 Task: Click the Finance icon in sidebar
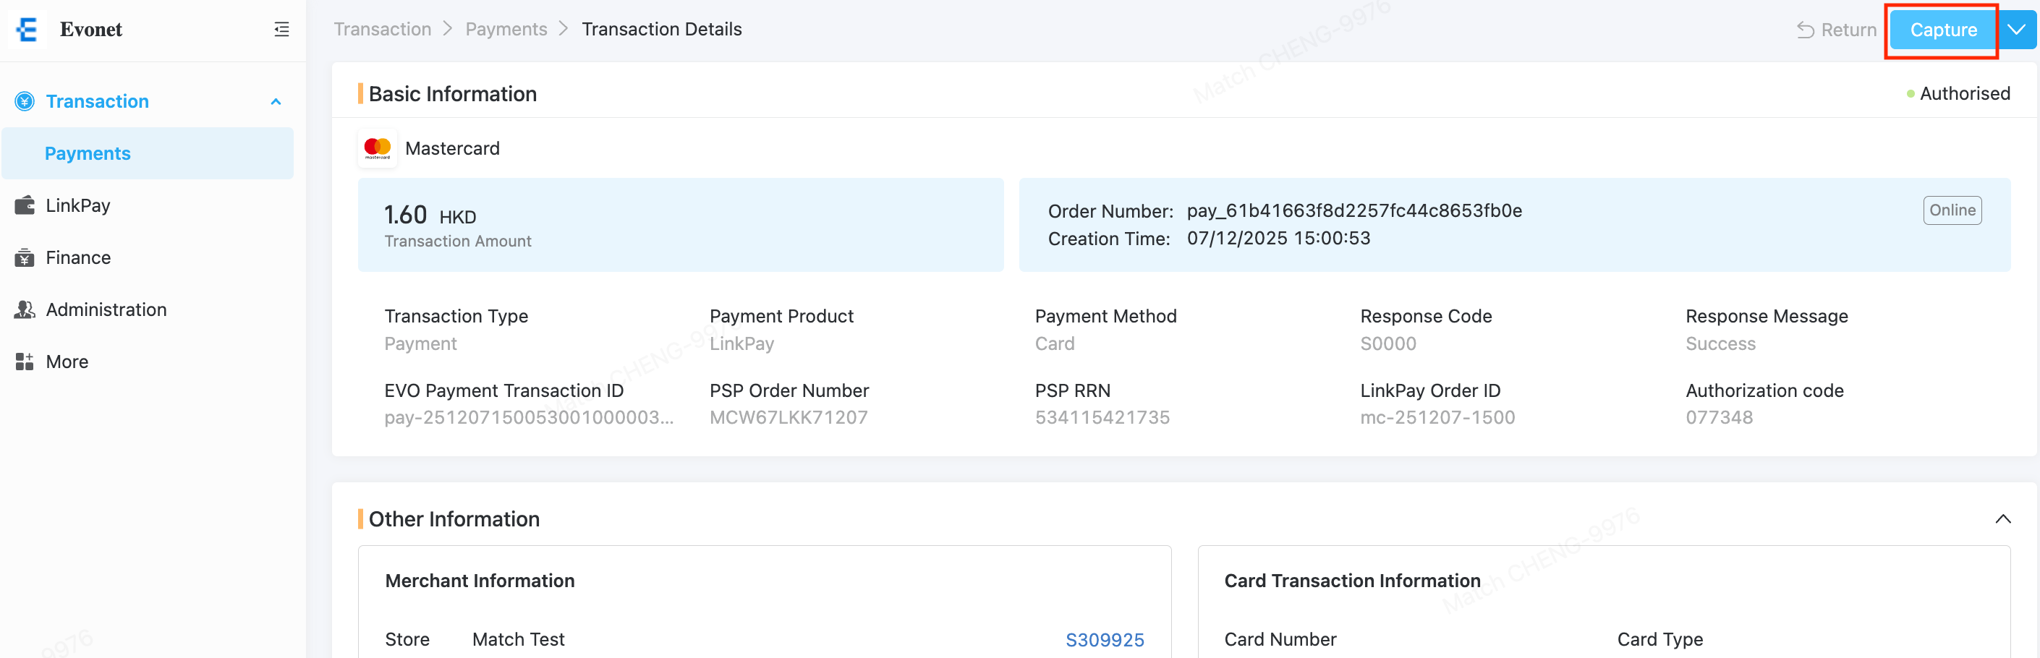coord(25,257)
